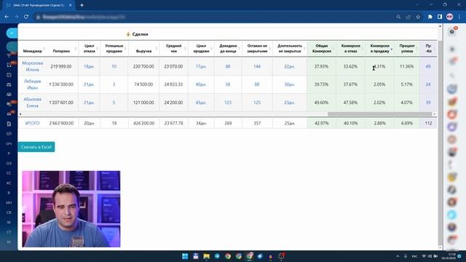Open browser extensions puzzle icon
Screen dimensions: 466x262
point(430,17)
